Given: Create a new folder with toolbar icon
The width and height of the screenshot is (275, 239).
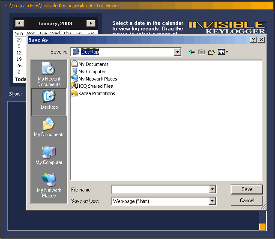Looking at the screenshot, I should click(x=212, y=52).
